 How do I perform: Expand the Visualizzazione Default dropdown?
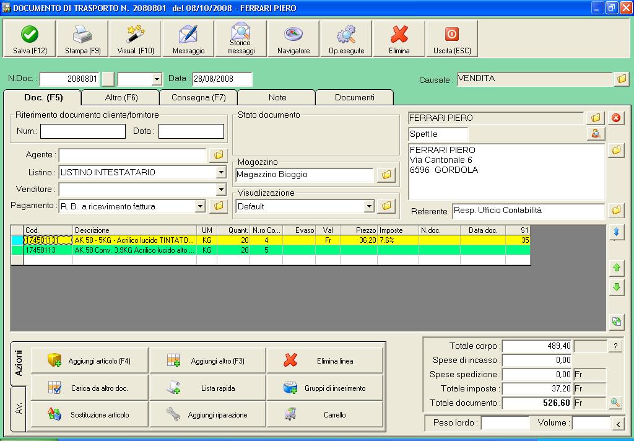coord(369,206)
